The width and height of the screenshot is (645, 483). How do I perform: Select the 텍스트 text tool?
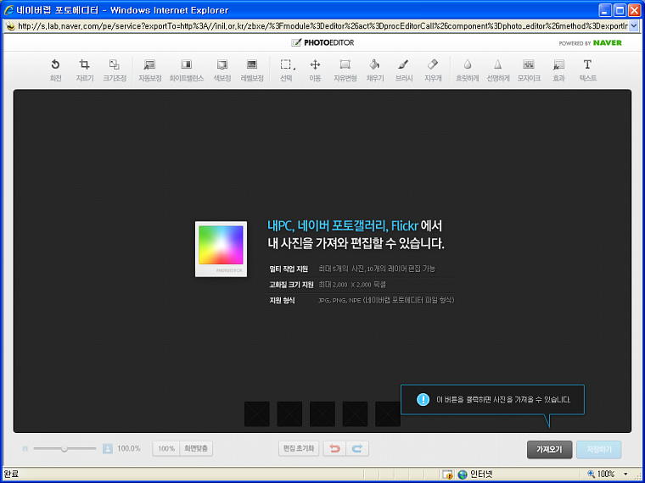(587, 69)
